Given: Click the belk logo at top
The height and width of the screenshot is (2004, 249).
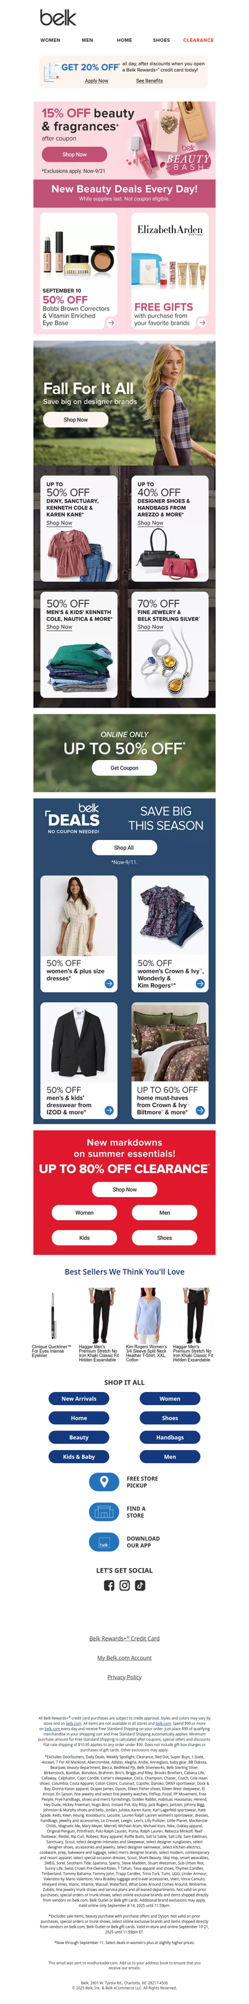Looking at the screenshot, I should pos(57,17).
